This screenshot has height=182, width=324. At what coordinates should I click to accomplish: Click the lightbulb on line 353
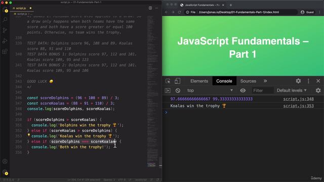[29, 135]
